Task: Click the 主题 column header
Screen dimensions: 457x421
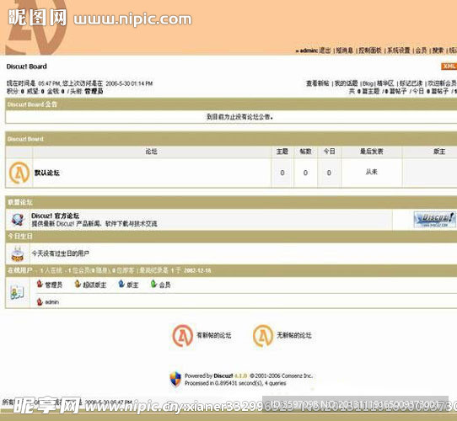Action: tap(282, 152)
